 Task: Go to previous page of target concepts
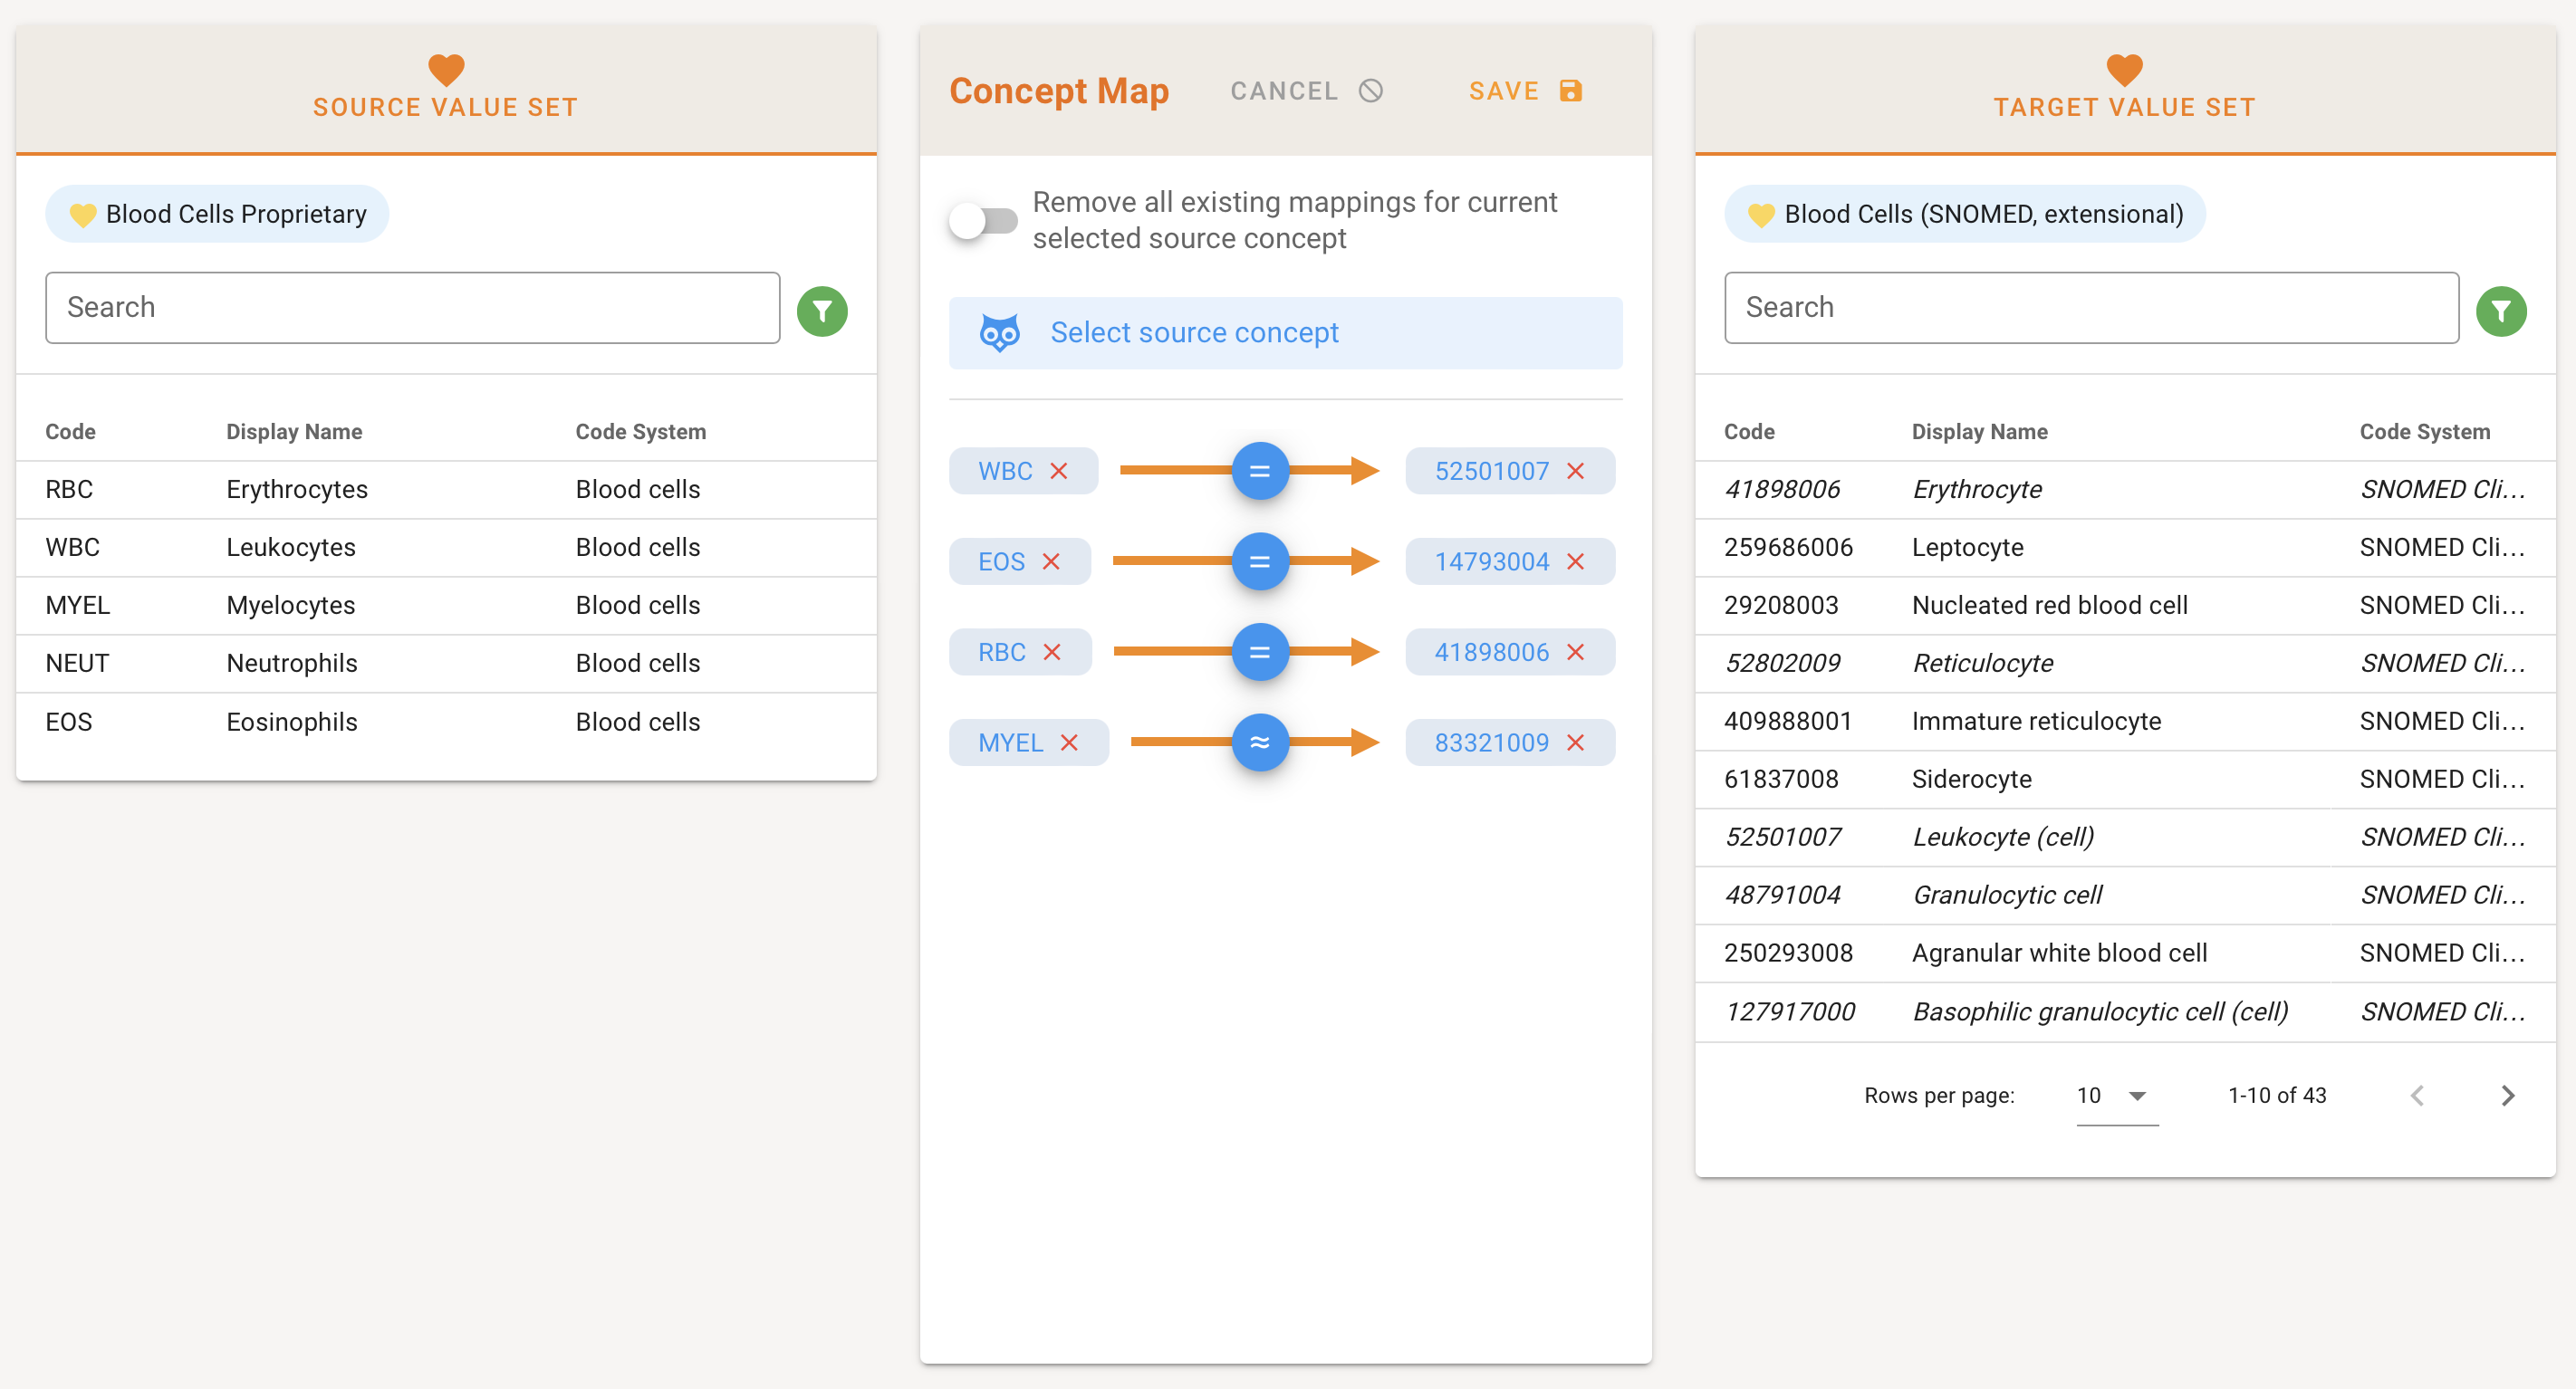click(2417, 1096)
